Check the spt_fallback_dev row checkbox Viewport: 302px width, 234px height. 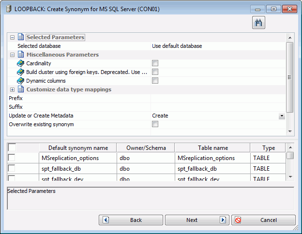coord(12,178)
